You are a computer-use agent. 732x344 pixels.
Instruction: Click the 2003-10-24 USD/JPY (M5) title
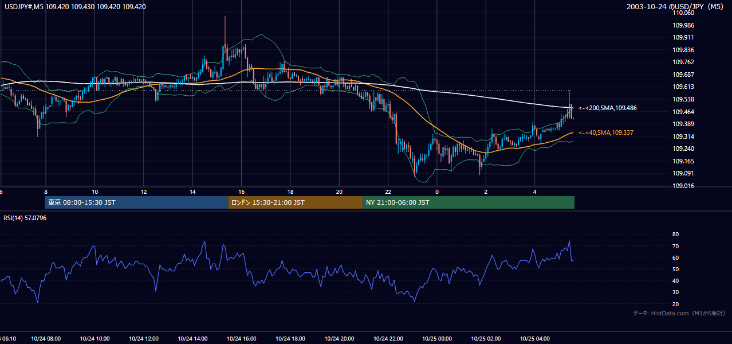click(676, 7)
